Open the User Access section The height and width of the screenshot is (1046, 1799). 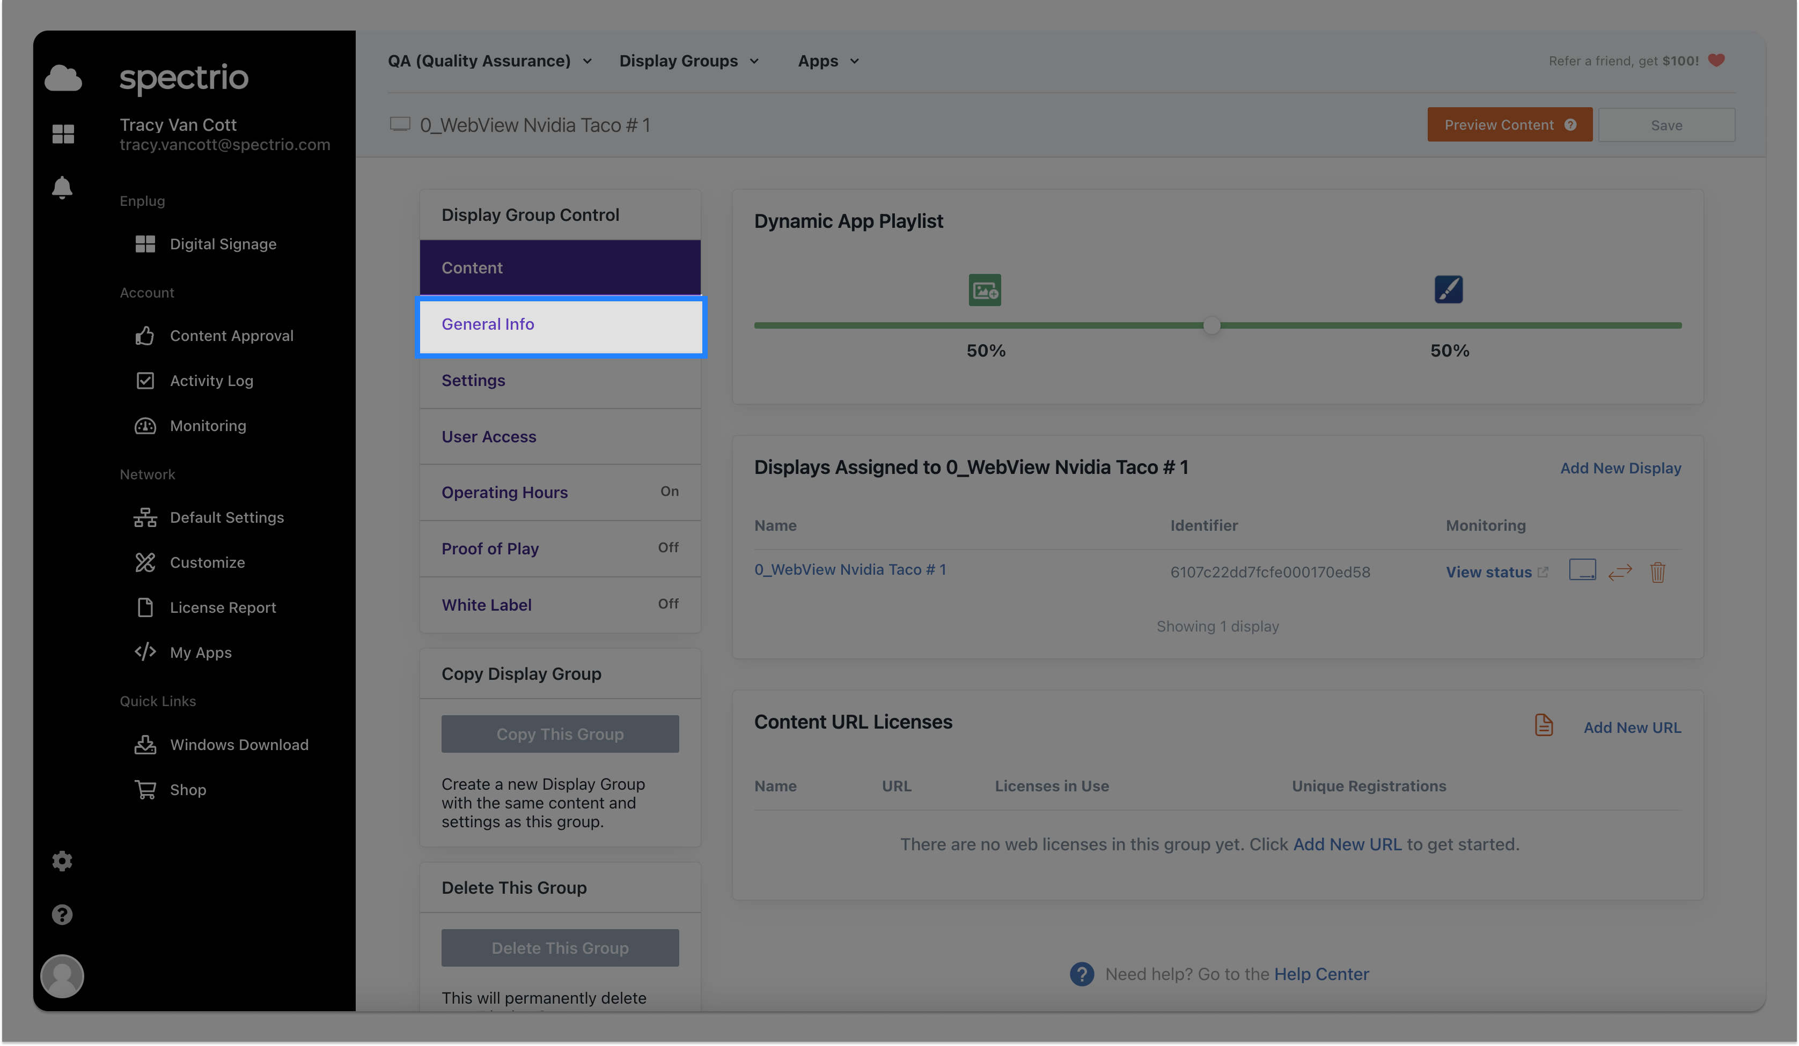click(x=560, y=436)
